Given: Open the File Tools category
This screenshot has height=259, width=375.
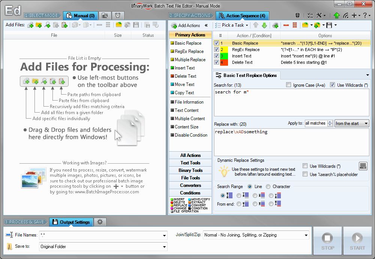Looking at the screenshot, I should coord(190,178).
